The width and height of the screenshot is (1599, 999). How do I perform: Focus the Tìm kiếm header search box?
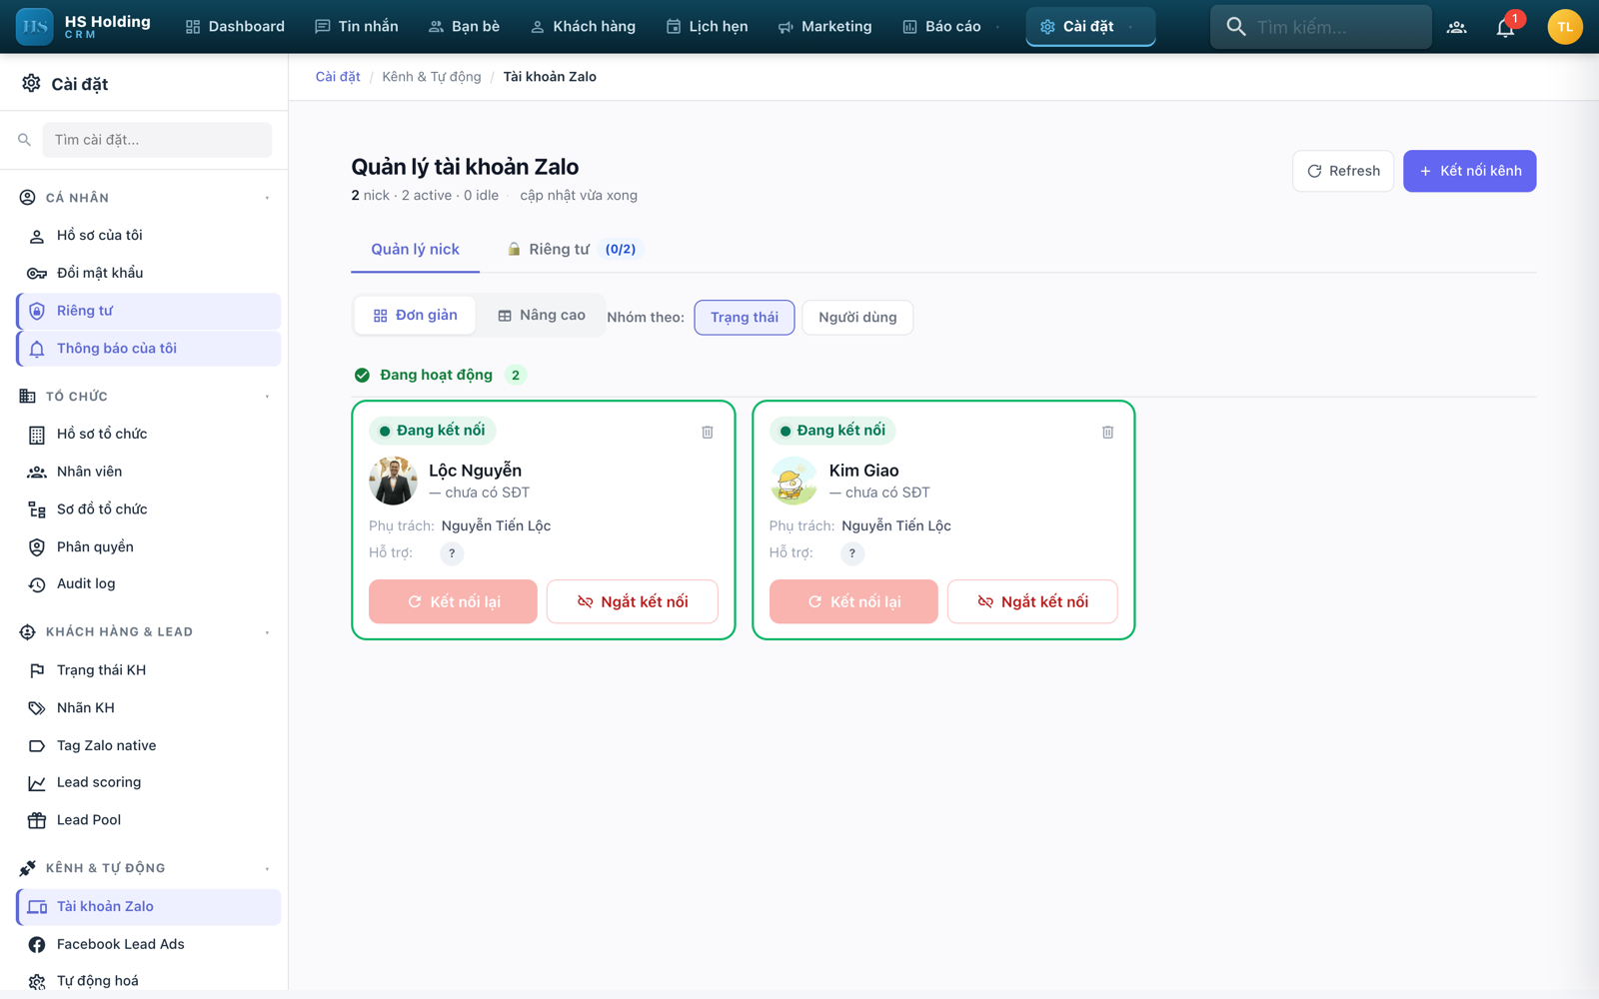click(x=1320, y=27)
